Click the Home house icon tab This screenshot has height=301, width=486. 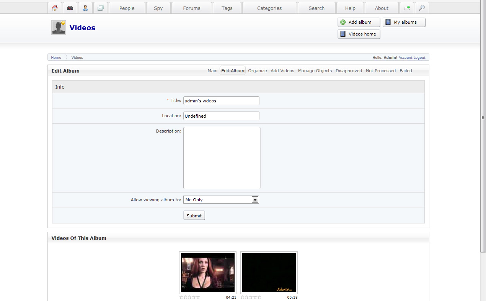(55, 8)
